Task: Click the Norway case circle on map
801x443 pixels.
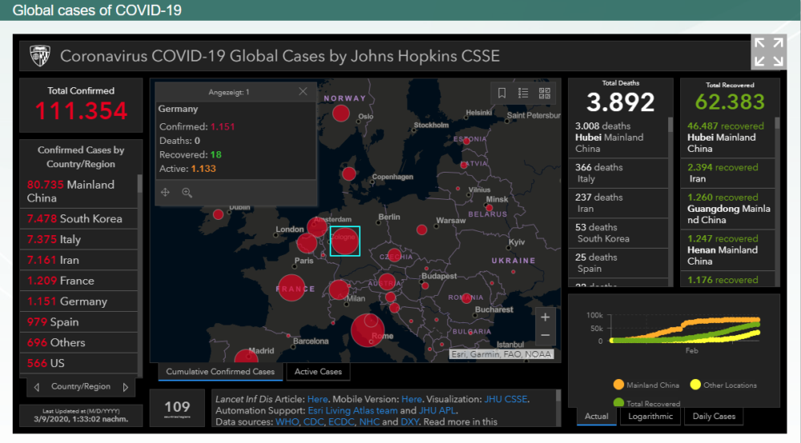Action: tap(340, 113)
